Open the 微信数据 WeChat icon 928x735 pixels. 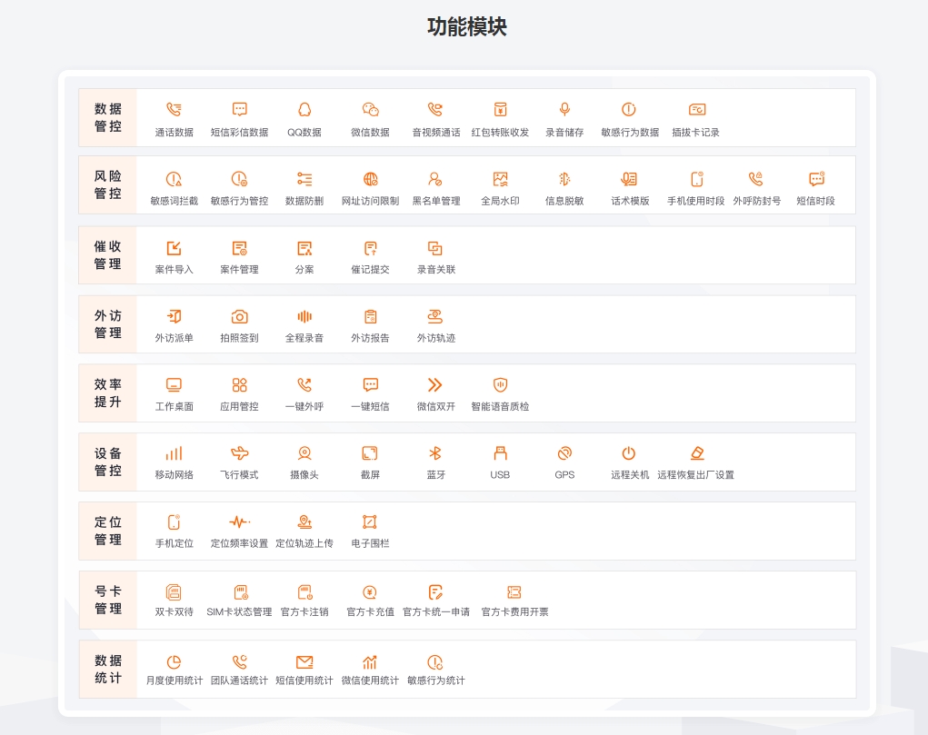coord(370,110)
